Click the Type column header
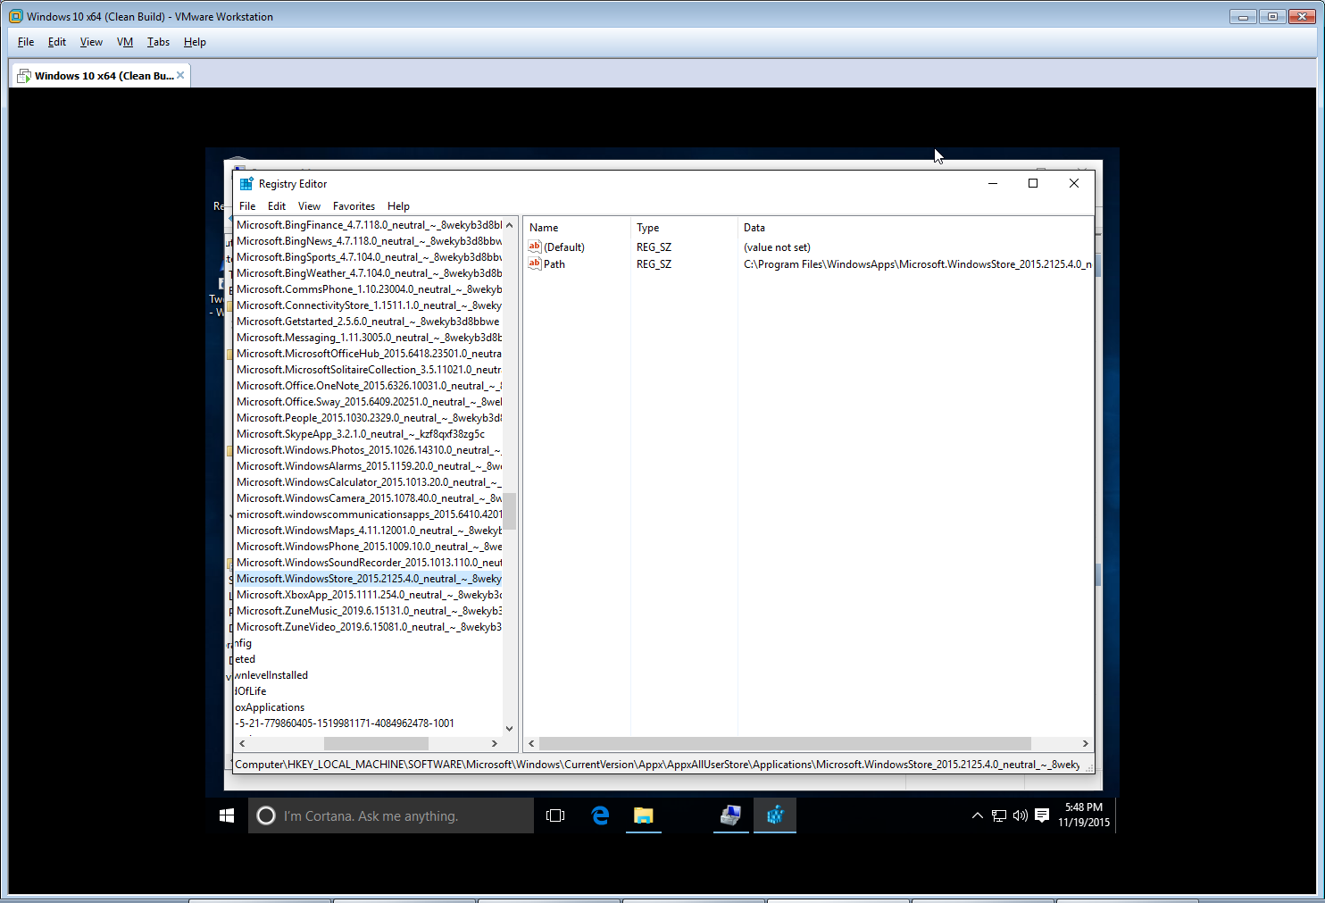The width and height of the screenshot is (1325, 903). [648, 228]
